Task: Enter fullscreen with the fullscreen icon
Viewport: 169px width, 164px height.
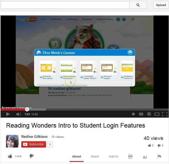Action: point(165,114)
